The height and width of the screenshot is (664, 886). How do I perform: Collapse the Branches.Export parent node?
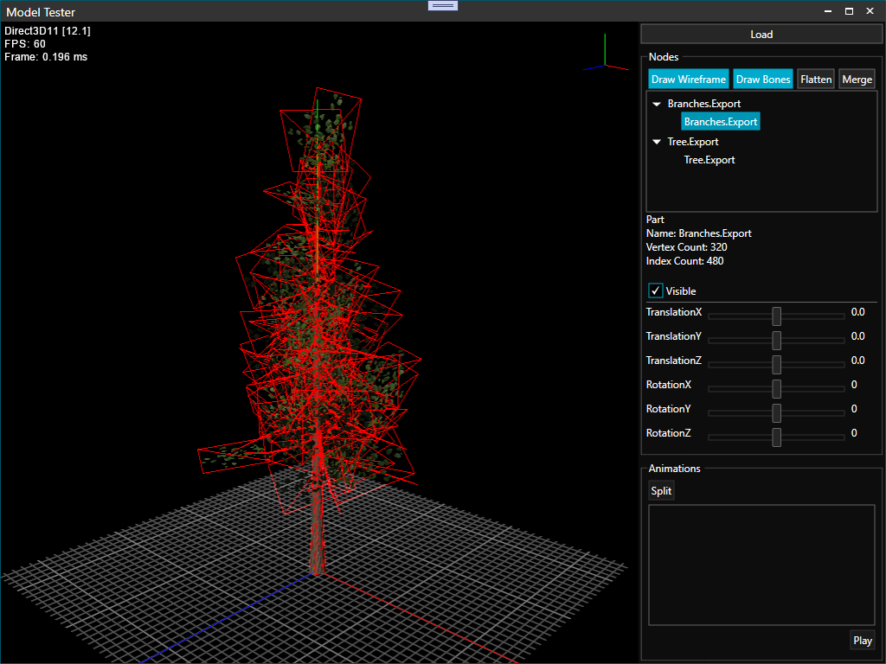click(657, 104)
